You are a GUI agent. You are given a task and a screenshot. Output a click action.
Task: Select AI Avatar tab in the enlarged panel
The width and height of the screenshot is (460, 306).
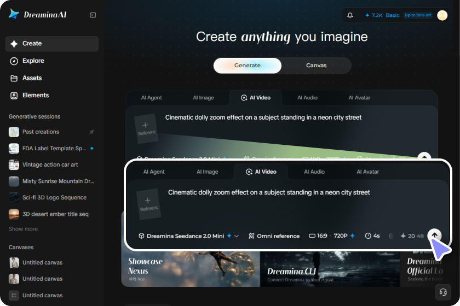click(x=367, y=172)
